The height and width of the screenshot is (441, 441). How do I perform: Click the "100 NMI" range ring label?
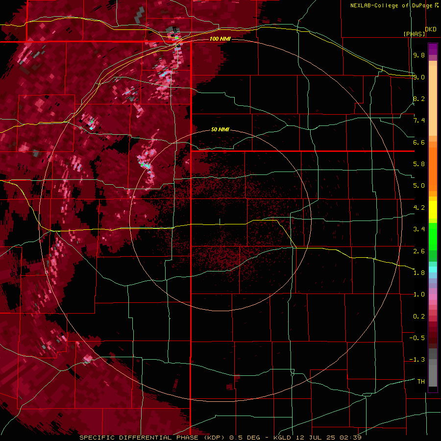[x=220, y=39]
